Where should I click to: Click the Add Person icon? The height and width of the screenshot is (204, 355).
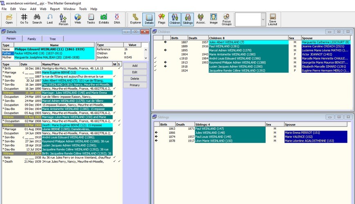63,19
